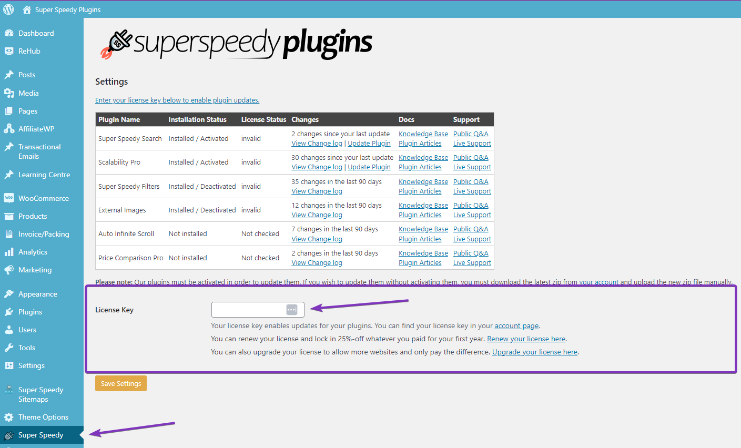Click 'Installed / Deactivated' for Super Speedy Filters
The height and width of the screenshot is (448, 741).
[202, 186]
